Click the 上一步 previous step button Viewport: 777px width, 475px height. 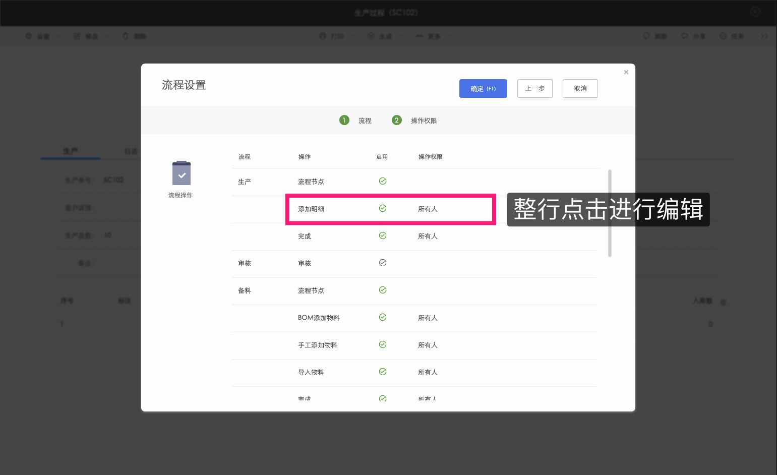pos(534,88)
